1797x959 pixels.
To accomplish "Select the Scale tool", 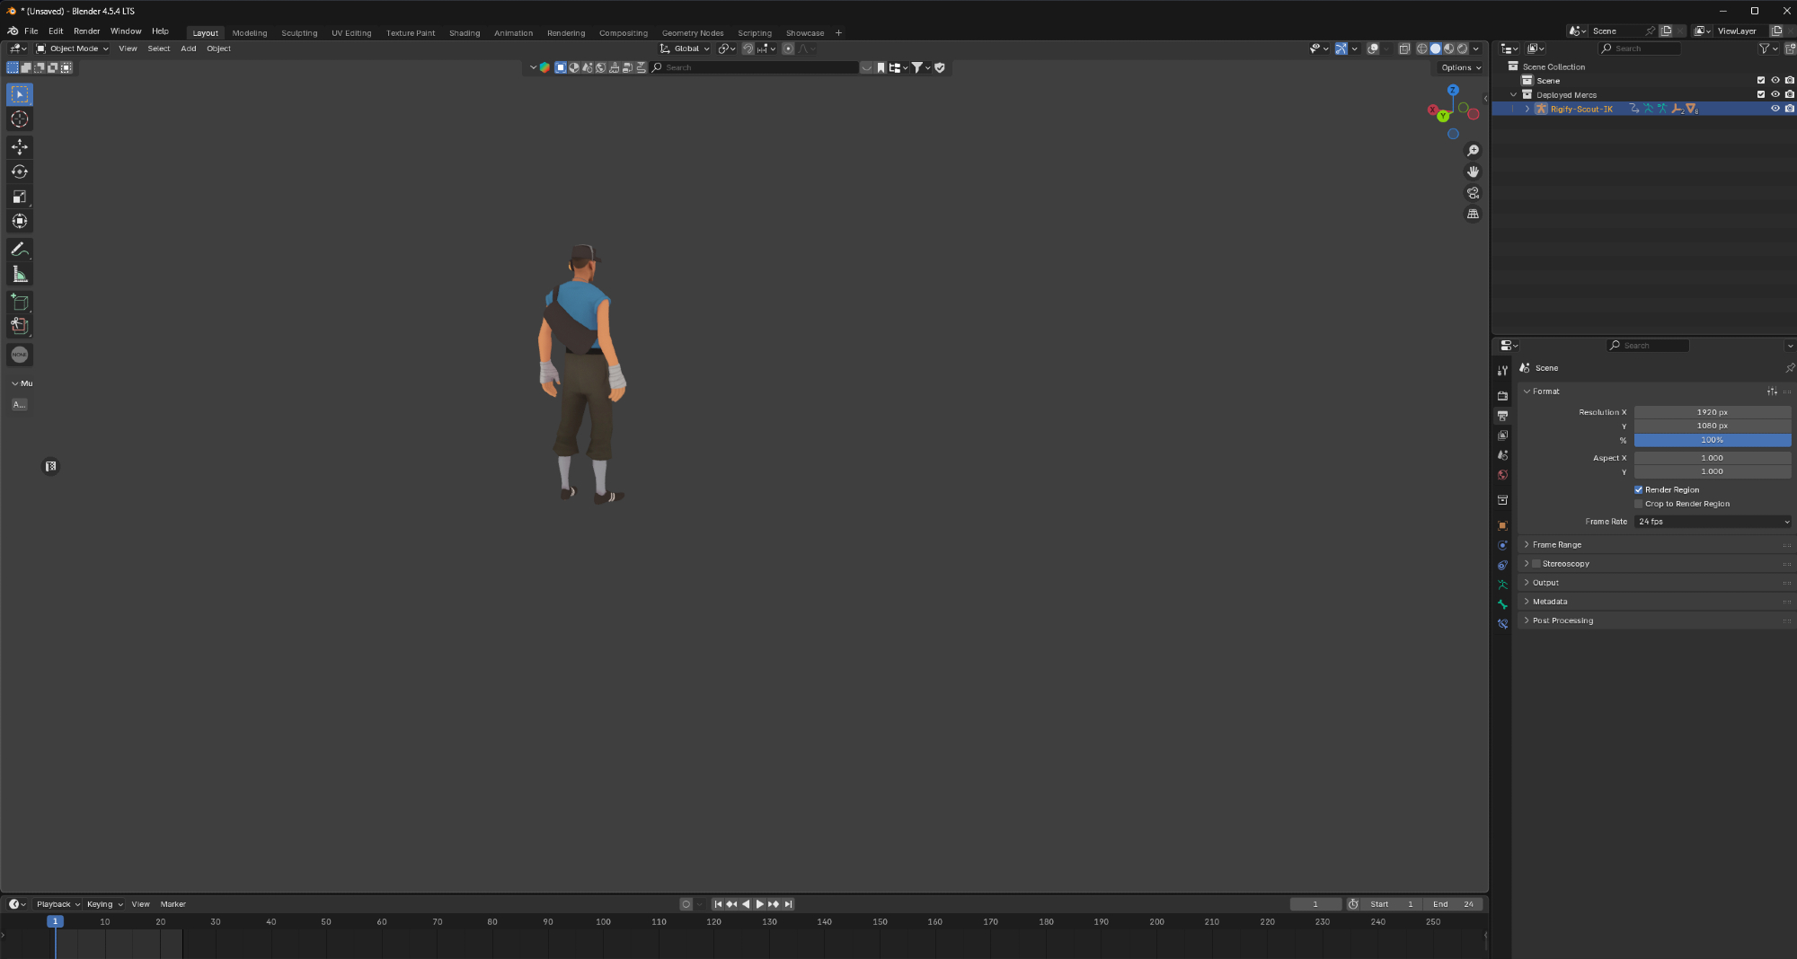I will (20, 197).
